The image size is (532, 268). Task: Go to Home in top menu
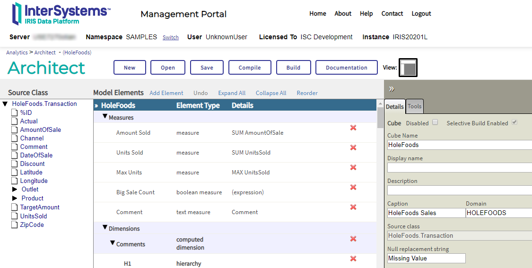[318, 14]
